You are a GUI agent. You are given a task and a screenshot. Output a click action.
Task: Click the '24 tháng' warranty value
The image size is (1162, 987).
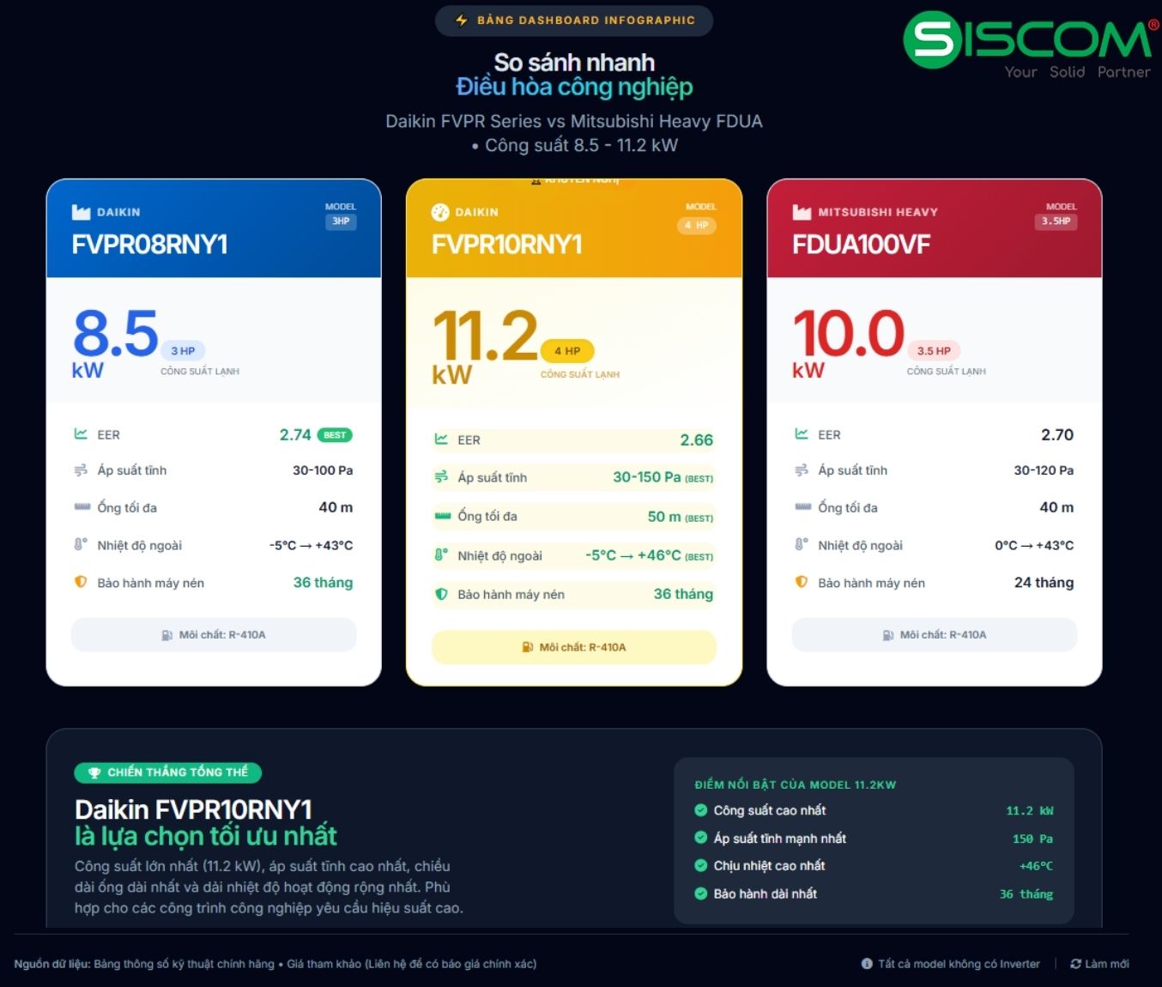1044,583
